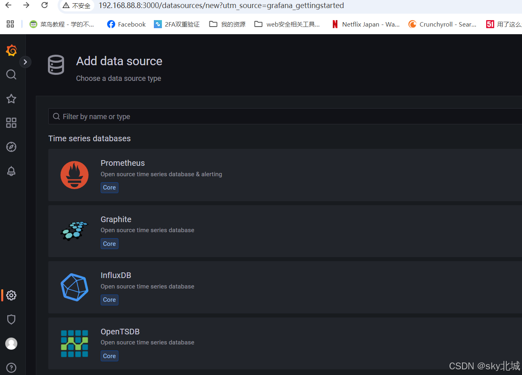
Task: Choose the Prometheus data source title
Action: click(x=122, y=163)
